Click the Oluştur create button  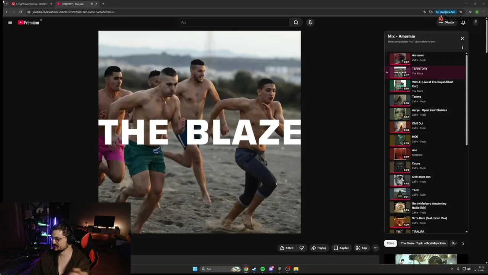click(446, 23)
